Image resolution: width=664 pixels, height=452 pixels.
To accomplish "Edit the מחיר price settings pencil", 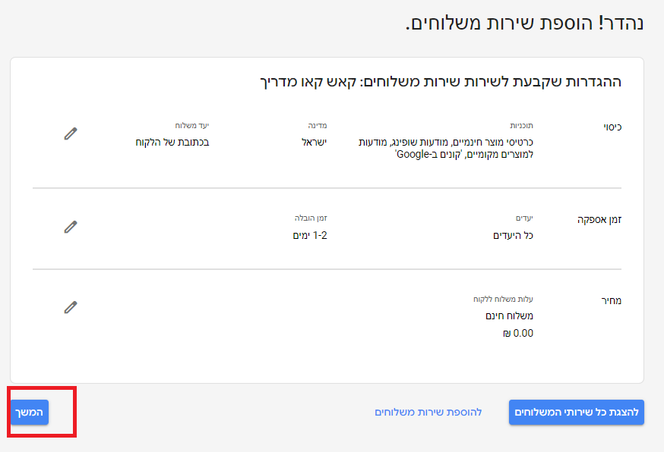I will (71, 307).
